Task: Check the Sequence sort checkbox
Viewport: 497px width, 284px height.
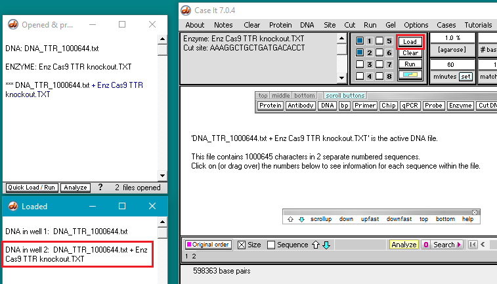Action: click(271, 245)
